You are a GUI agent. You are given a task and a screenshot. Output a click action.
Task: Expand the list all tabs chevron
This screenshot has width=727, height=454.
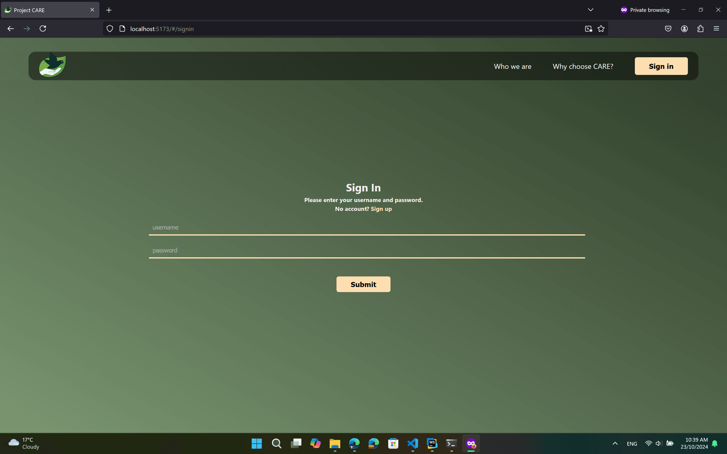pyautogui.click(x=591, y=10)
